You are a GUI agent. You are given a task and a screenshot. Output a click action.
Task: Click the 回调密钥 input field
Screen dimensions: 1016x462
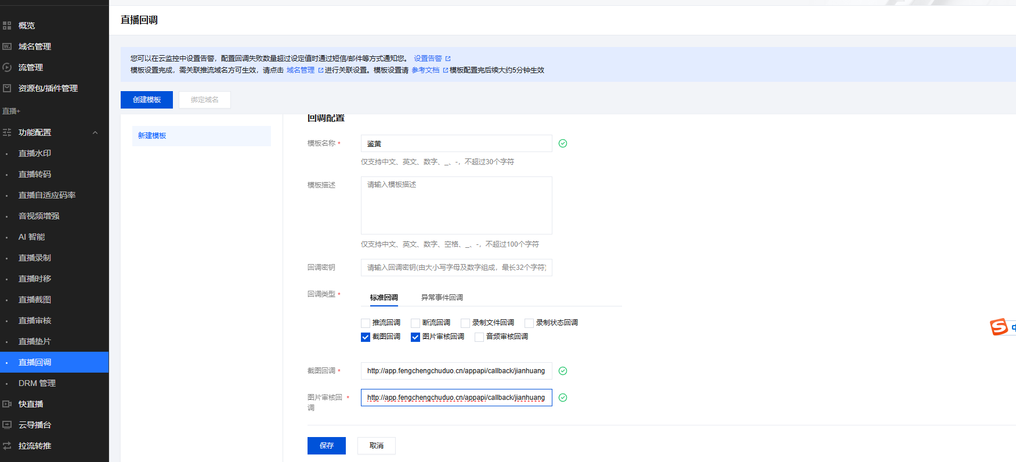(456, 268)
